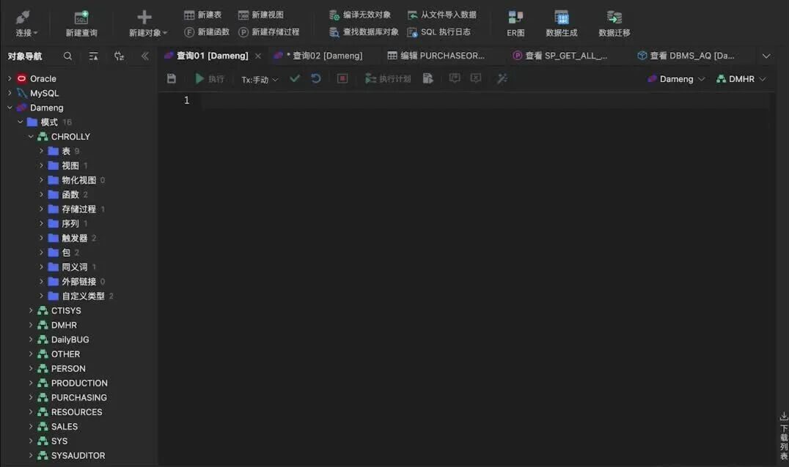Collapse the Dameng connection node
Viewport: 789px width, 467px height.
pos(10,108)
